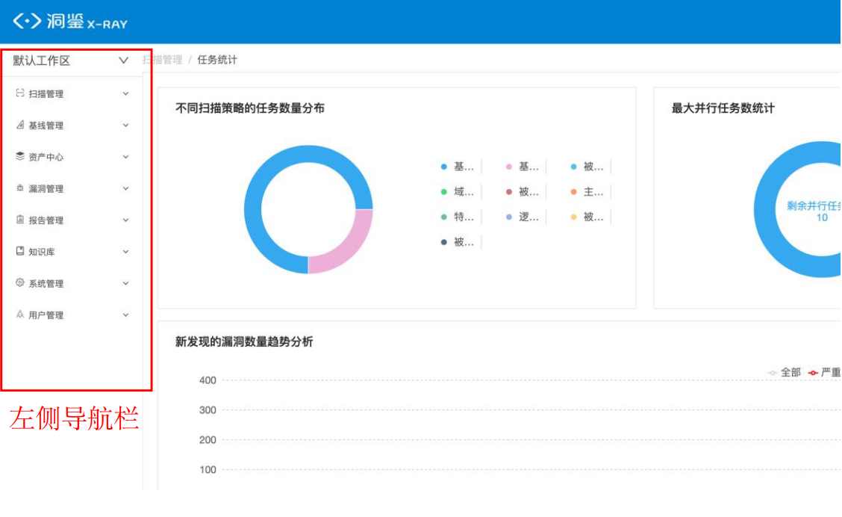This screenshot has width=842, height=517.
Task: Open the 用户管理 menu item
Action: [x=46, y=315]
